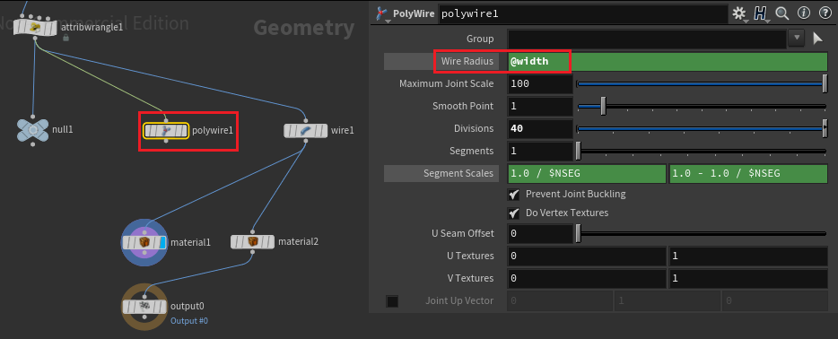Click the Wire Radius label

pyautogui.click(x=467, y=61)
